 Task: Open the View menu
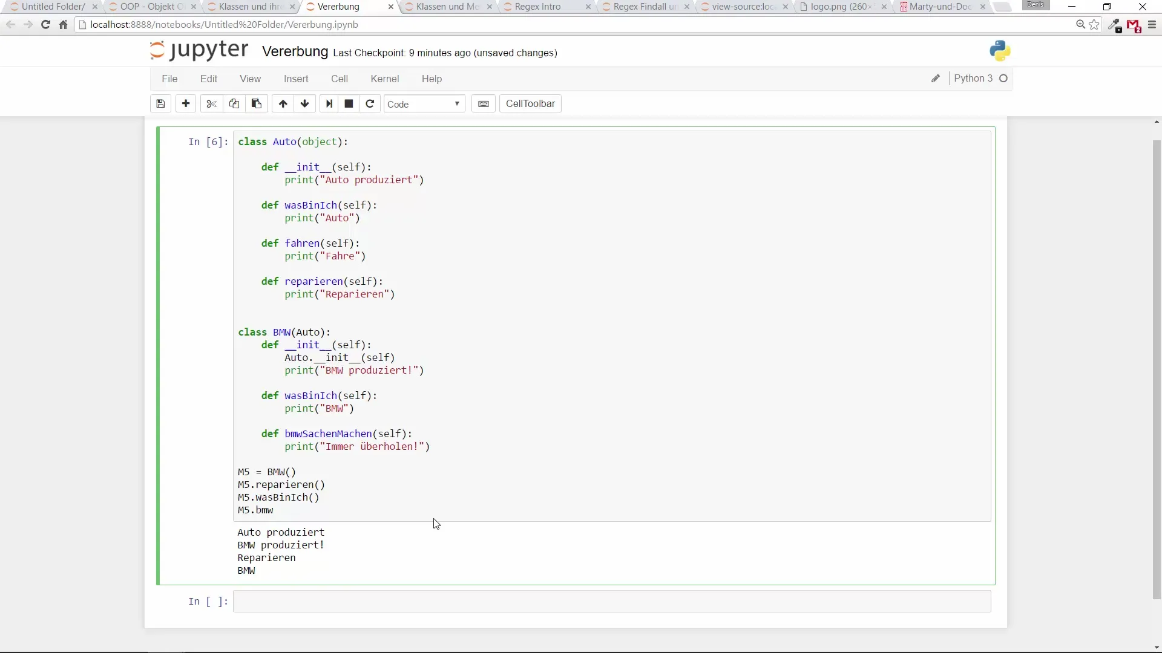pyautogui.click(x=250, y=79)
